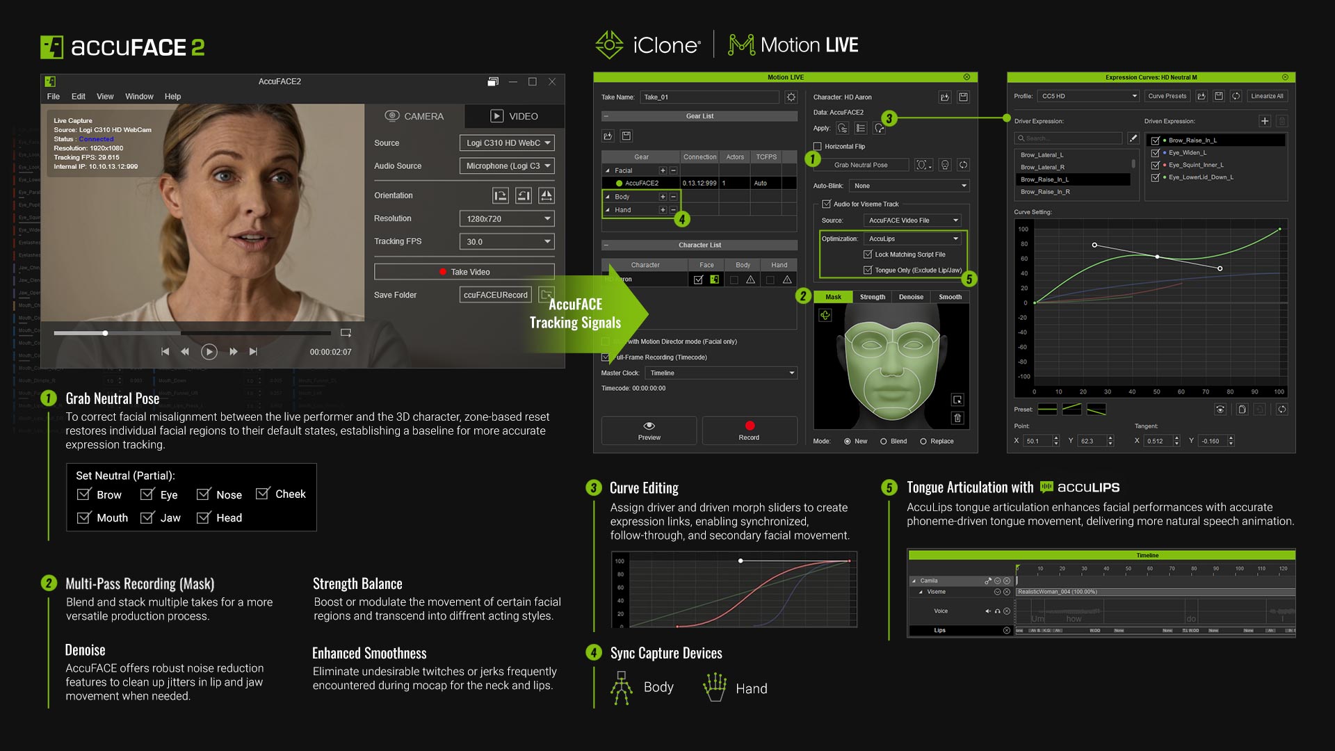Switch to the VIDEO tab
This screenshot has height=751, width=1335.
click(x=515, y=116)
